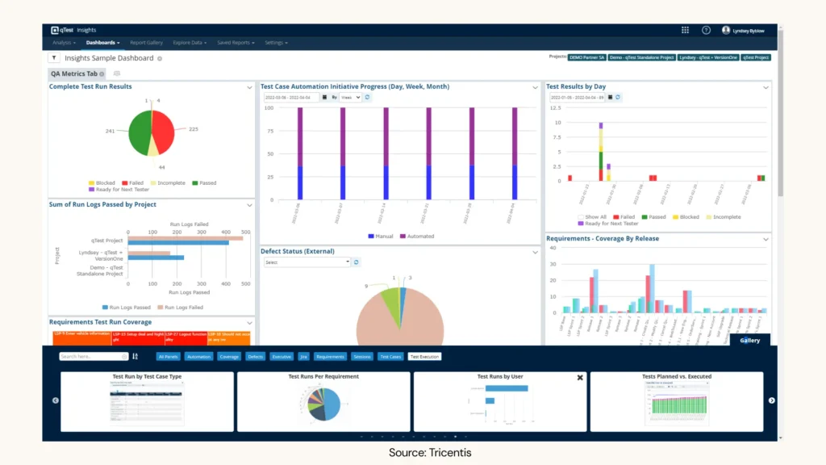
Task: Click the gallery sort order icon
Action: 135,356
